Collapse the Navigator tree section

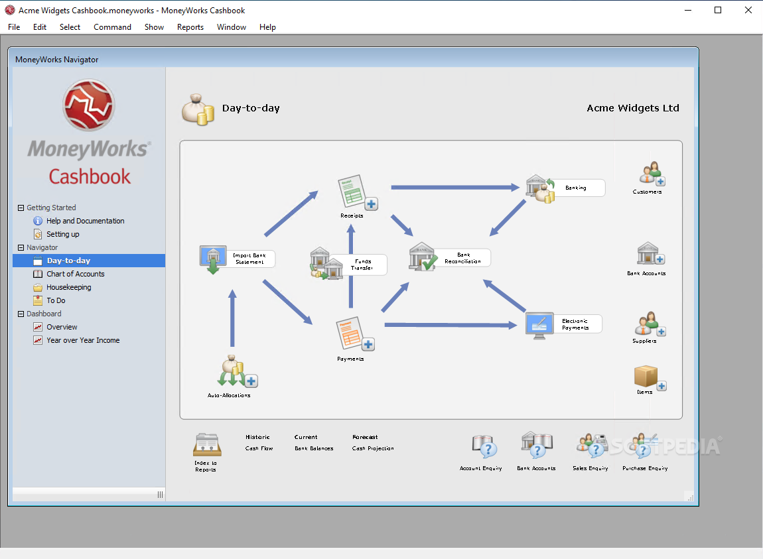pyautogui.click(x=21, y=247)
